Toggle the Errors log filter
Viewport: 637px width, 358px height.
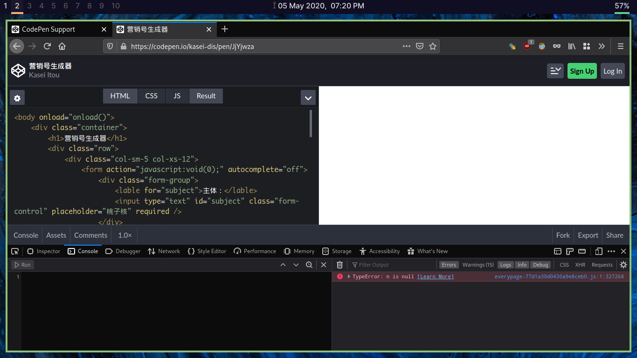click(449, 264)
